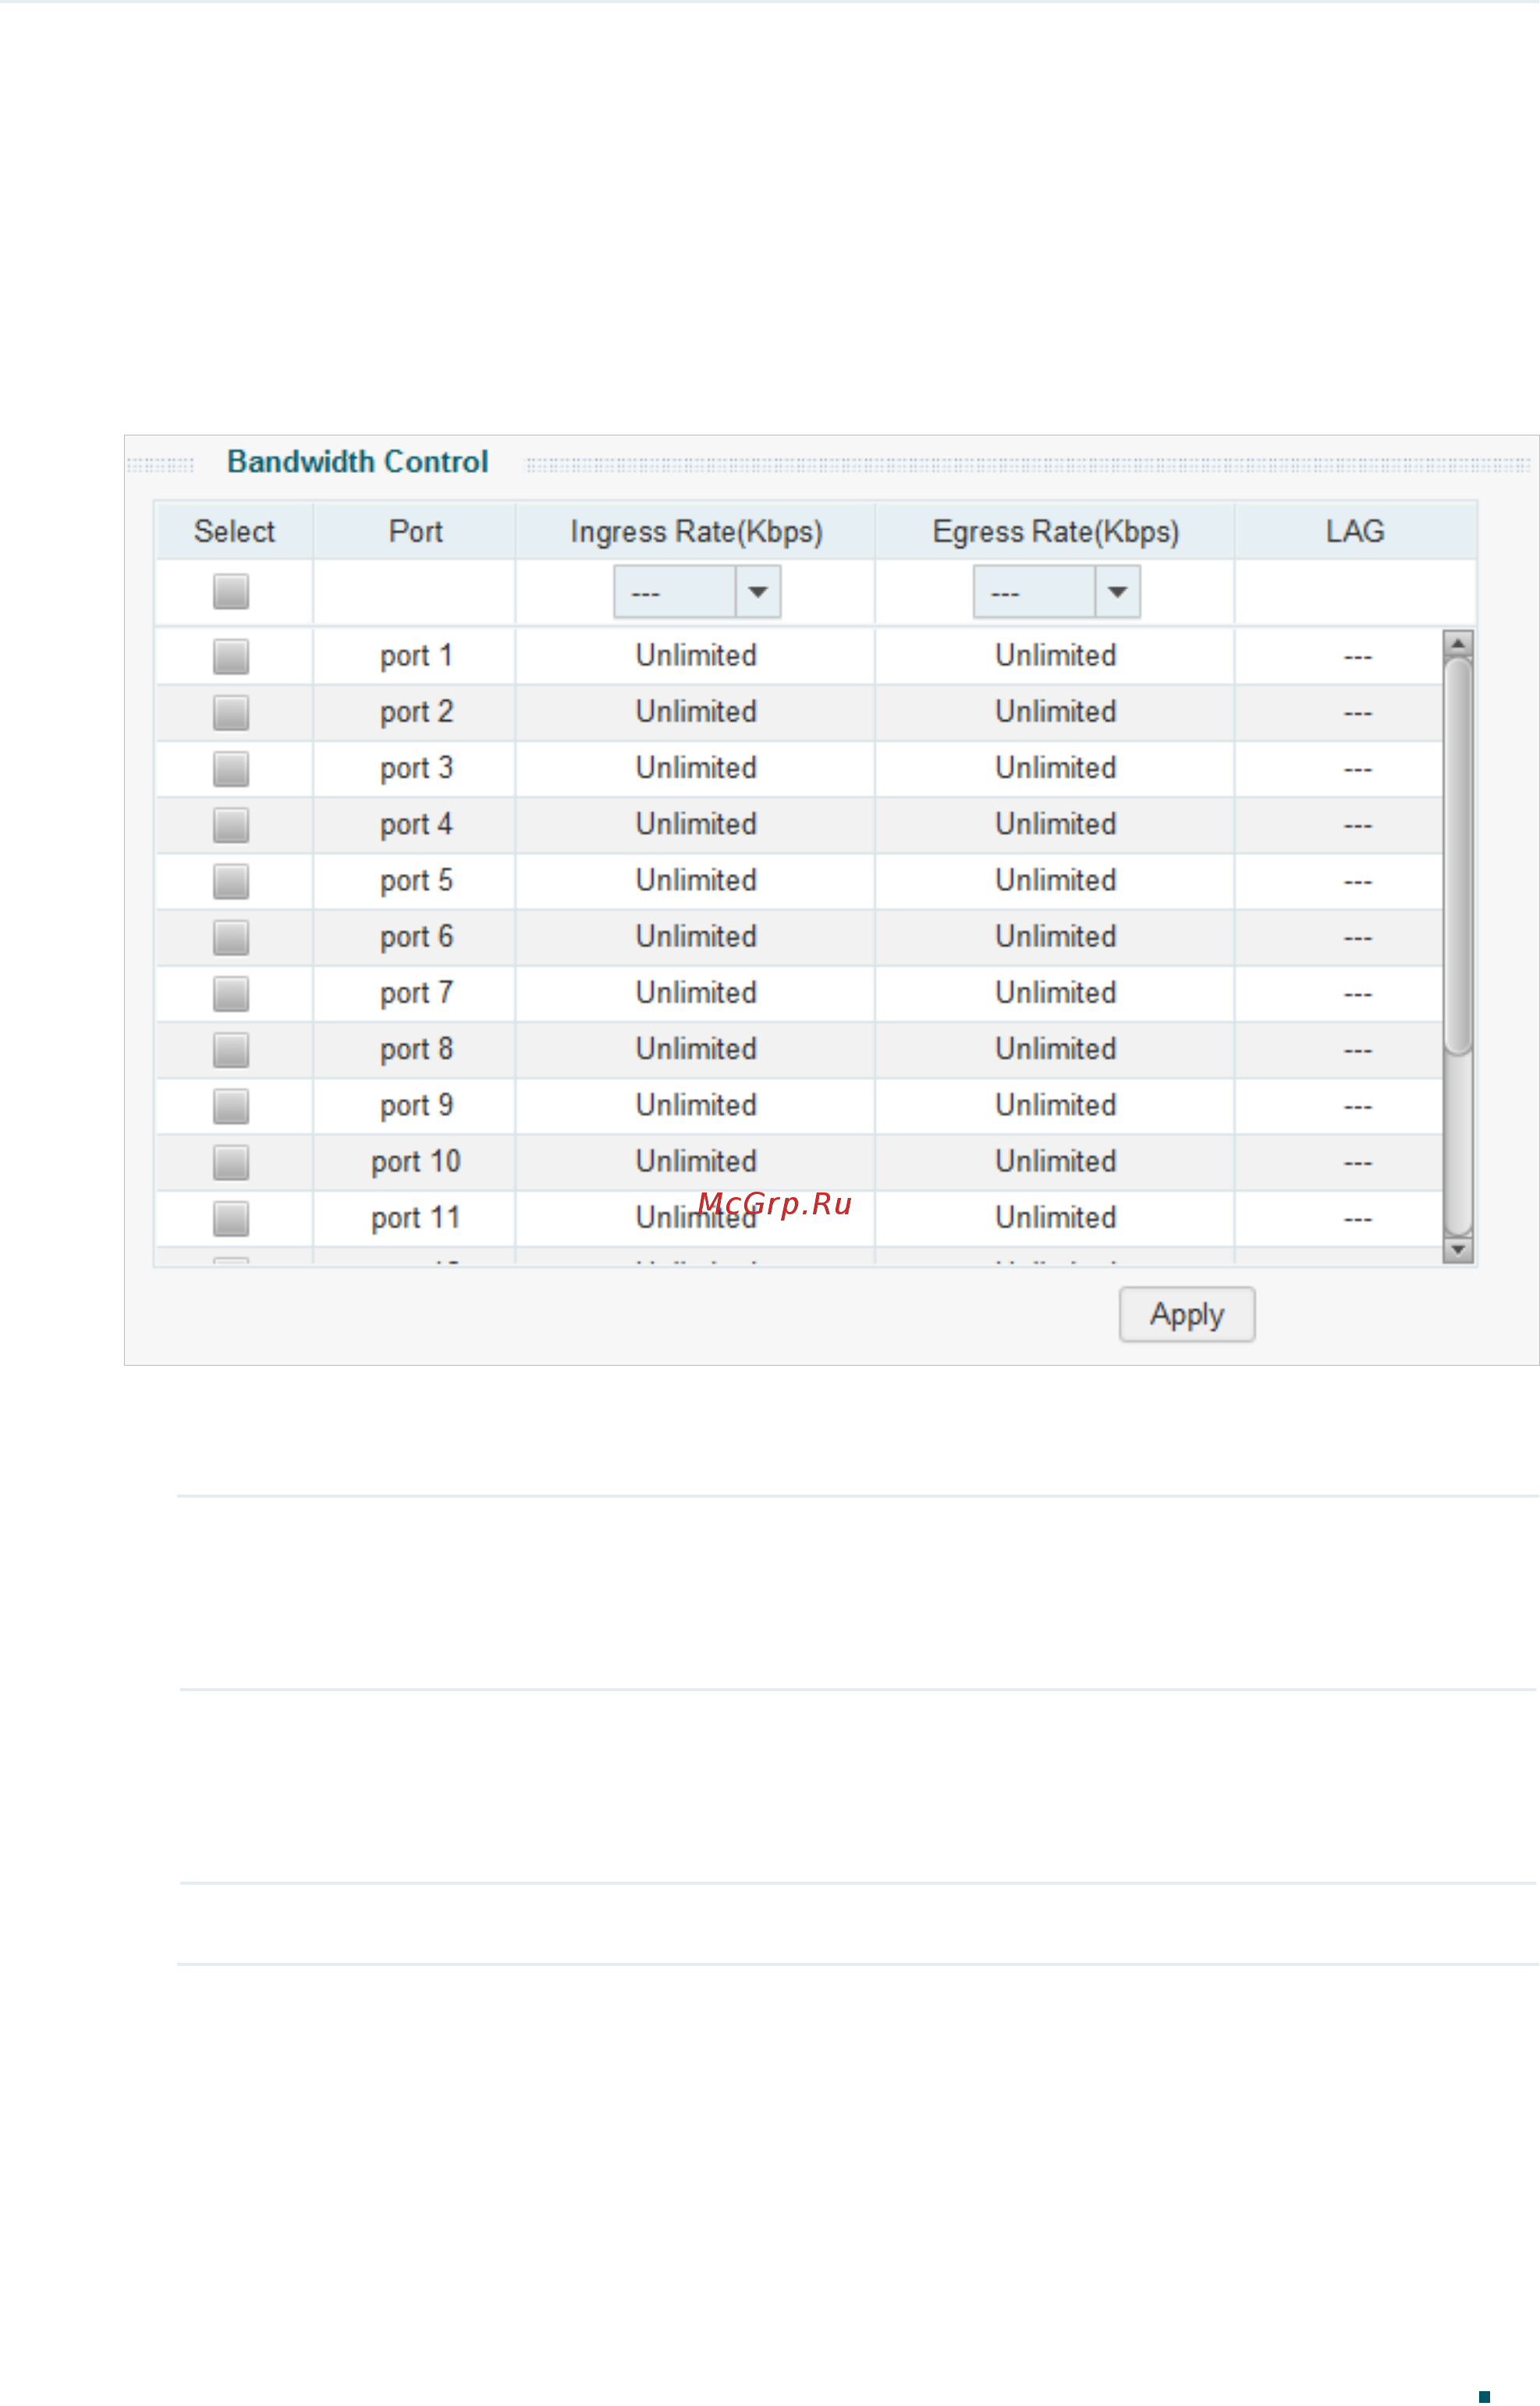Tick the select-all checkbox in the header row
Screen dimensions: 1540x2406
pyautogui.click(x=231, y=592)
